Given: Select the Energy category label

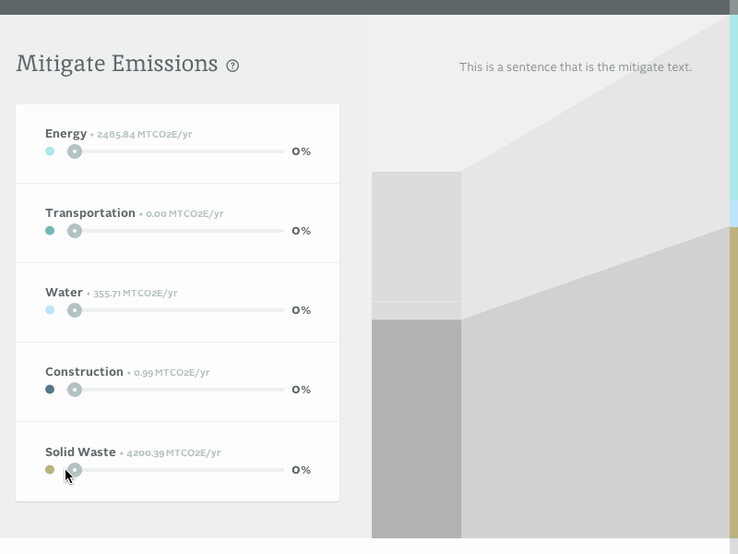Looking at the screenshot, I should [65, 133].
